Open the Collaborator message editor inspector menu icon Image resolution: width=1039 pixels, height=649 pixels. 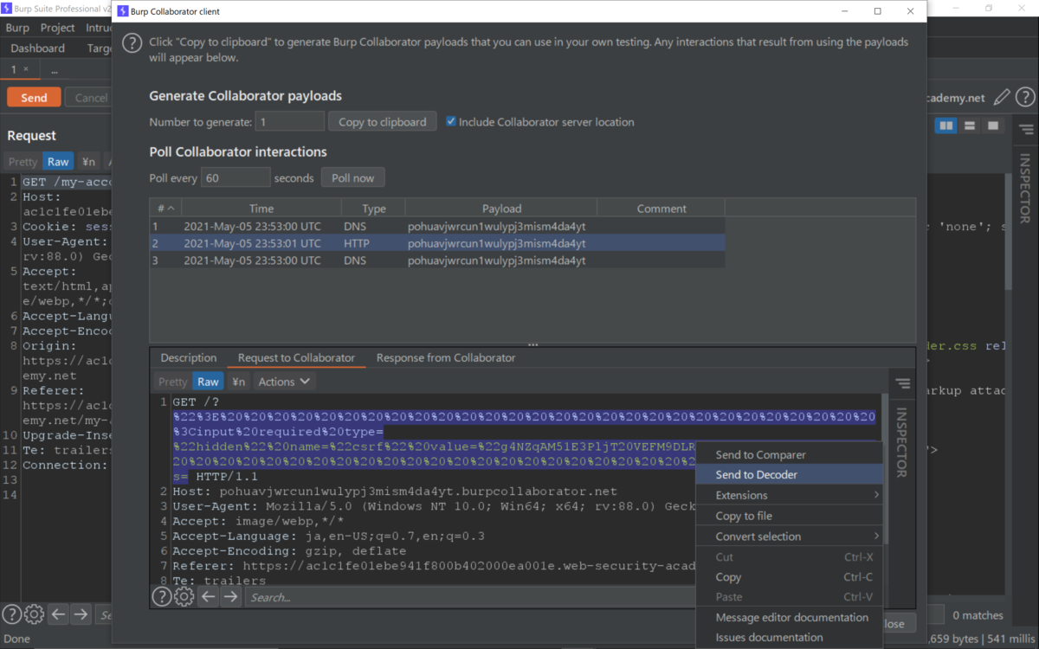pos(902,383)
